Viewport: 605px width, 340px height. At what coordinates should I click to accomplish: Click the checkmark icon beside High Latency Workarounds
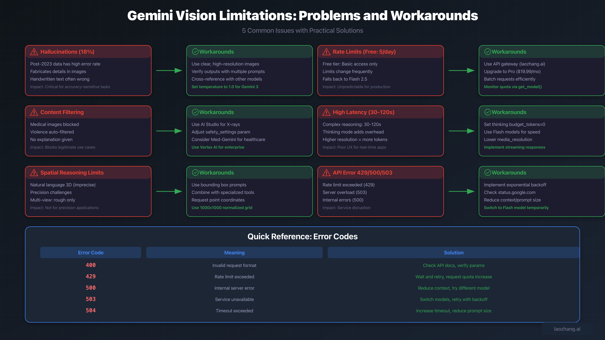pyautogui.click(x=487, y=112)
